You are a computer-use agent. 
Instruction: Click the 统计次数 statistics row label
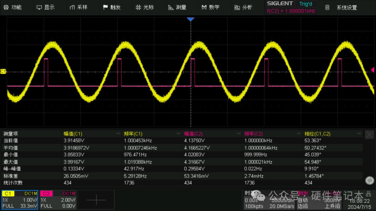(13, 183)
